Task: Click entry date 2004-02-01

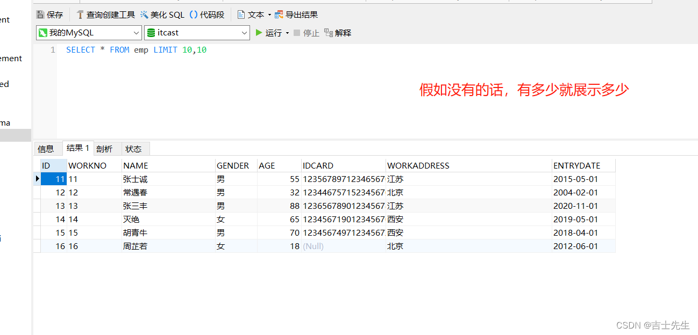Action: [x=583, y=192]
